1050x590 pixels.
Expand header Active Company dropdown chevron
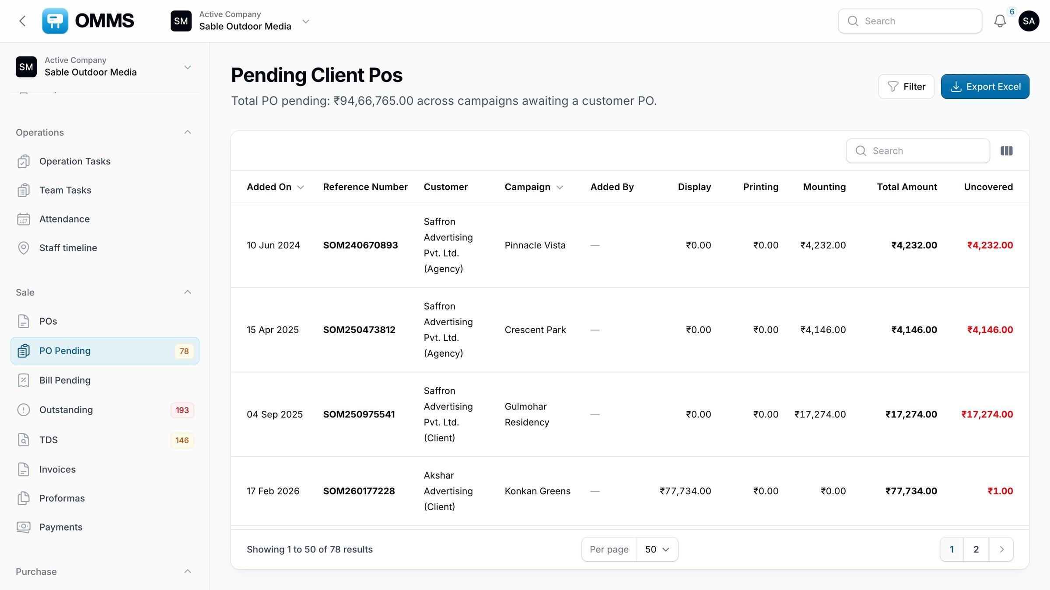[x=306, y=21]
